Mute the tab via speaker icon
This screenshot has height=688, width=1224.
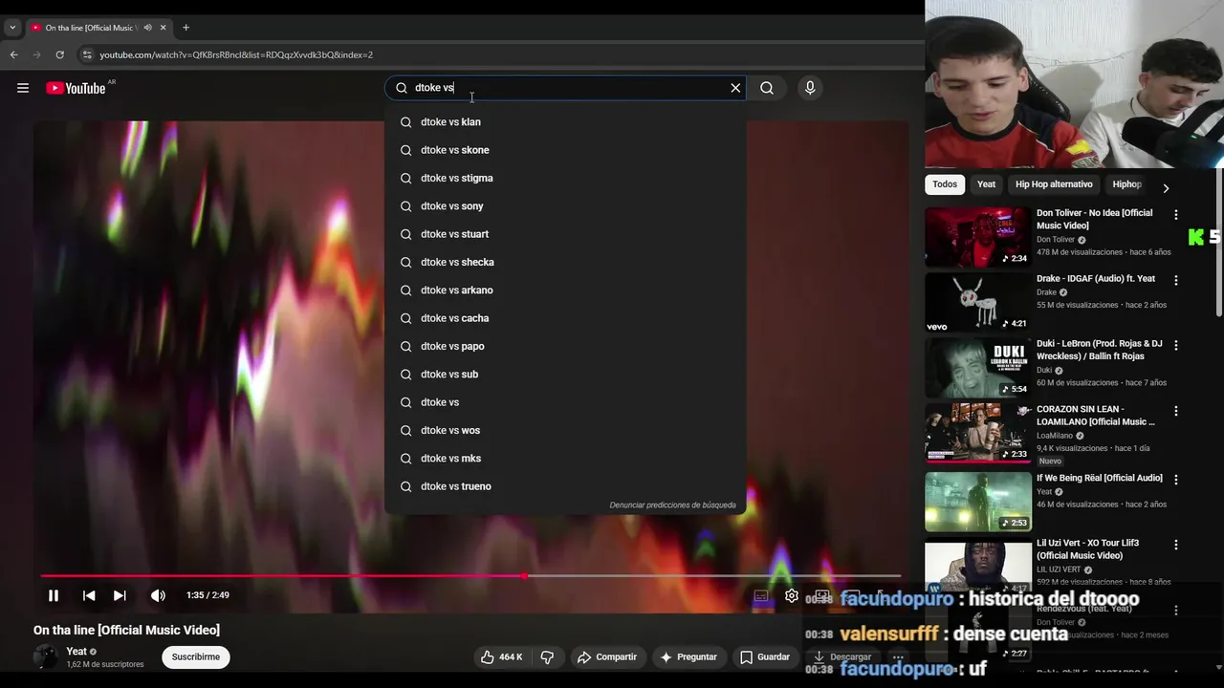click(147, 28)
